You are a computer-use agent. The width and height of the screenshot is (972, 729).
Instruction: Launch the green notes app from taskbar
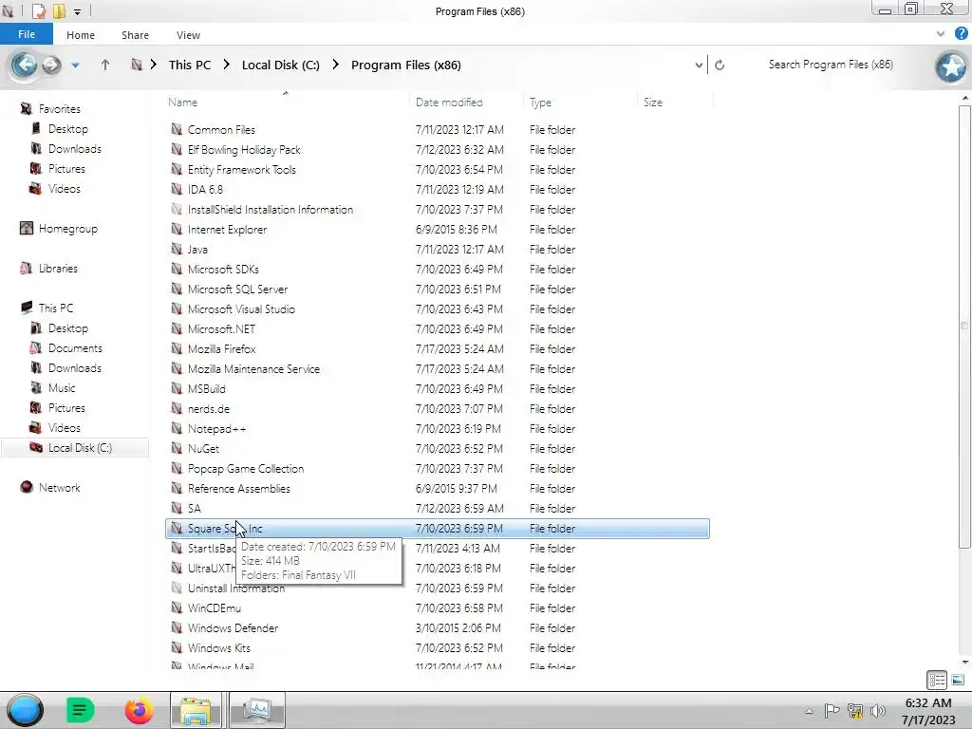click(x=80, y=710)
